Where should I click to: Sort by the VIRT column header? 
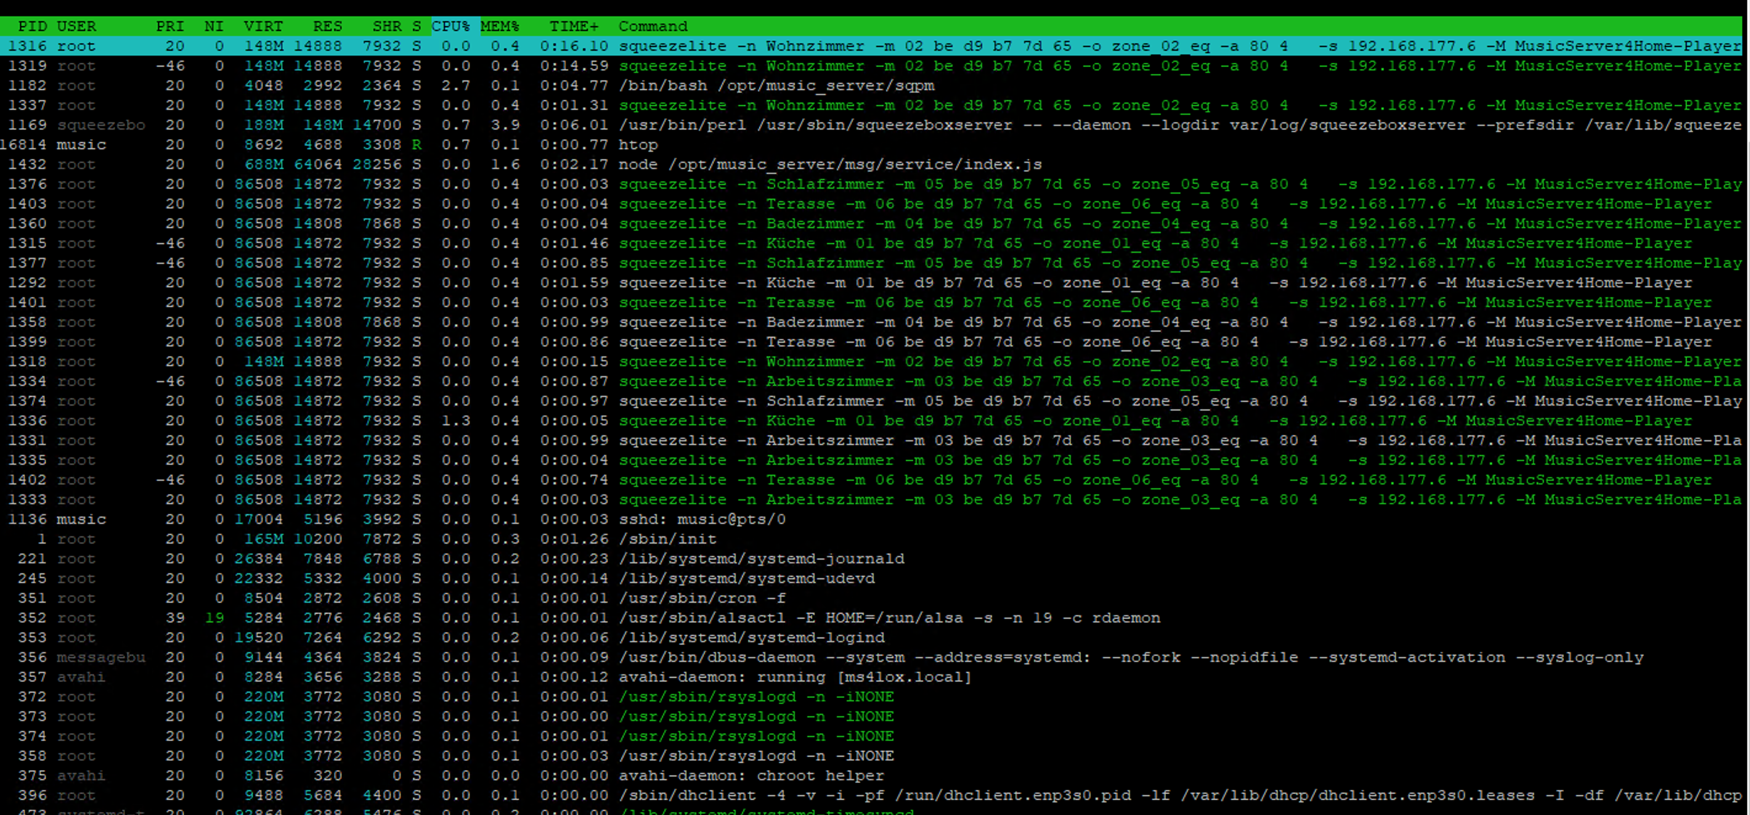[263, 27]
